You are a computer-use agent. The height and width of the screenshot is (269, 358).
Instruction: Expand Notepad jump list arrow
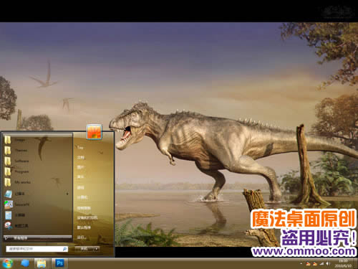point(67,194)
